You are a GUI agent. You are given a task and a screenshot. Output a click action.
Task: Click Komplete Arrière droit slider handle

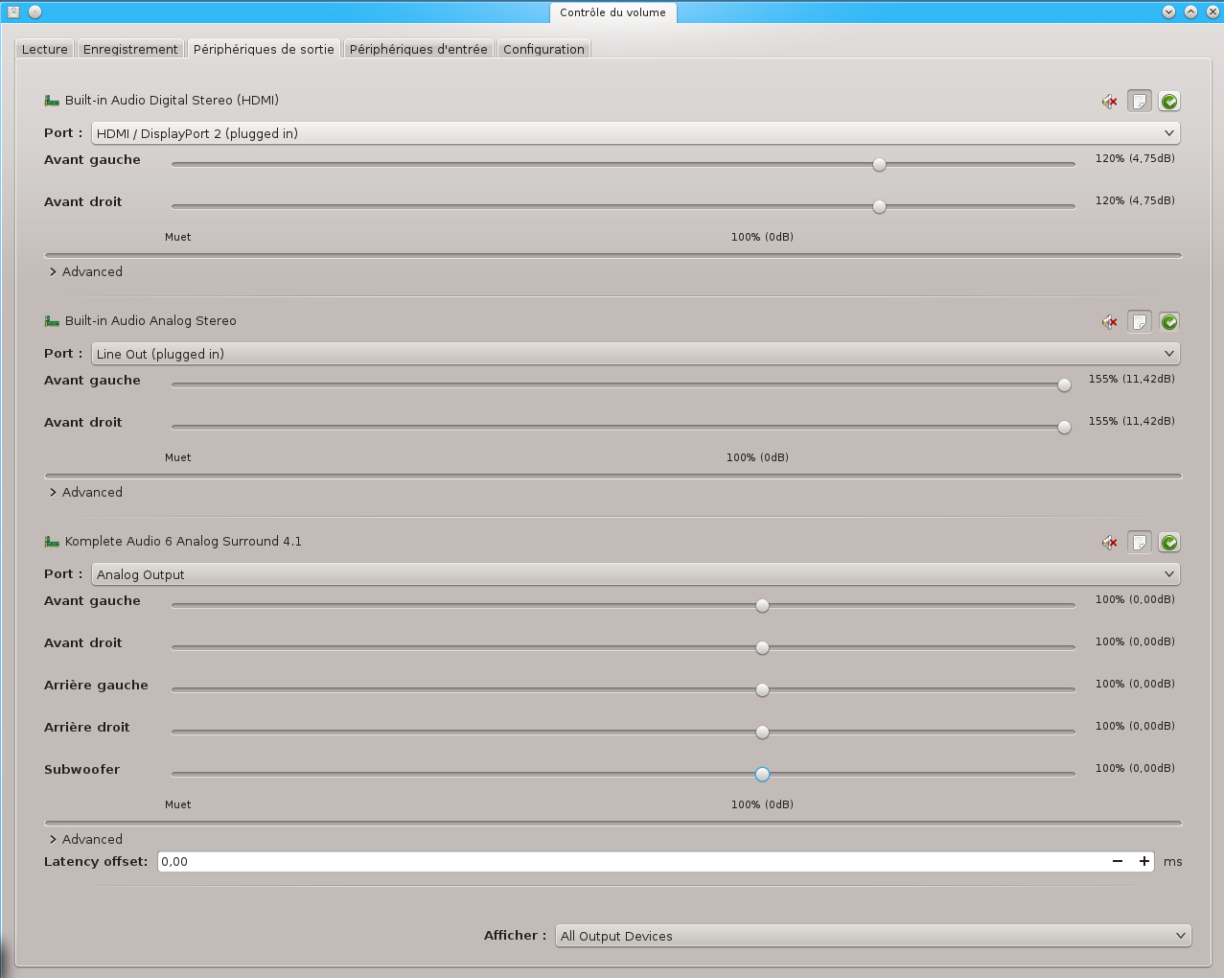tap(762, 733)
